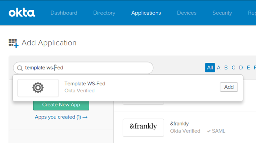The image size is (256, 143).
Task: Click the SAML label for &frankly
Action: pos(216,131)
